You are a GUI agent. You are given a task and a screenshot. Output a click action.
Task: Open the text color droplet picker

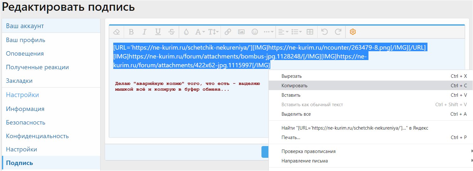point(186,32)
